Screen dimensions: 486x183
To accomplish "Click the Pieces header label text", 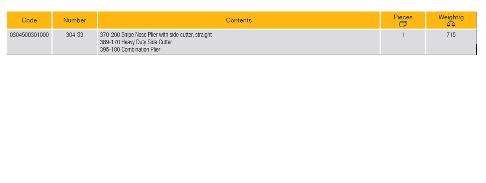I will click(403, 17).
